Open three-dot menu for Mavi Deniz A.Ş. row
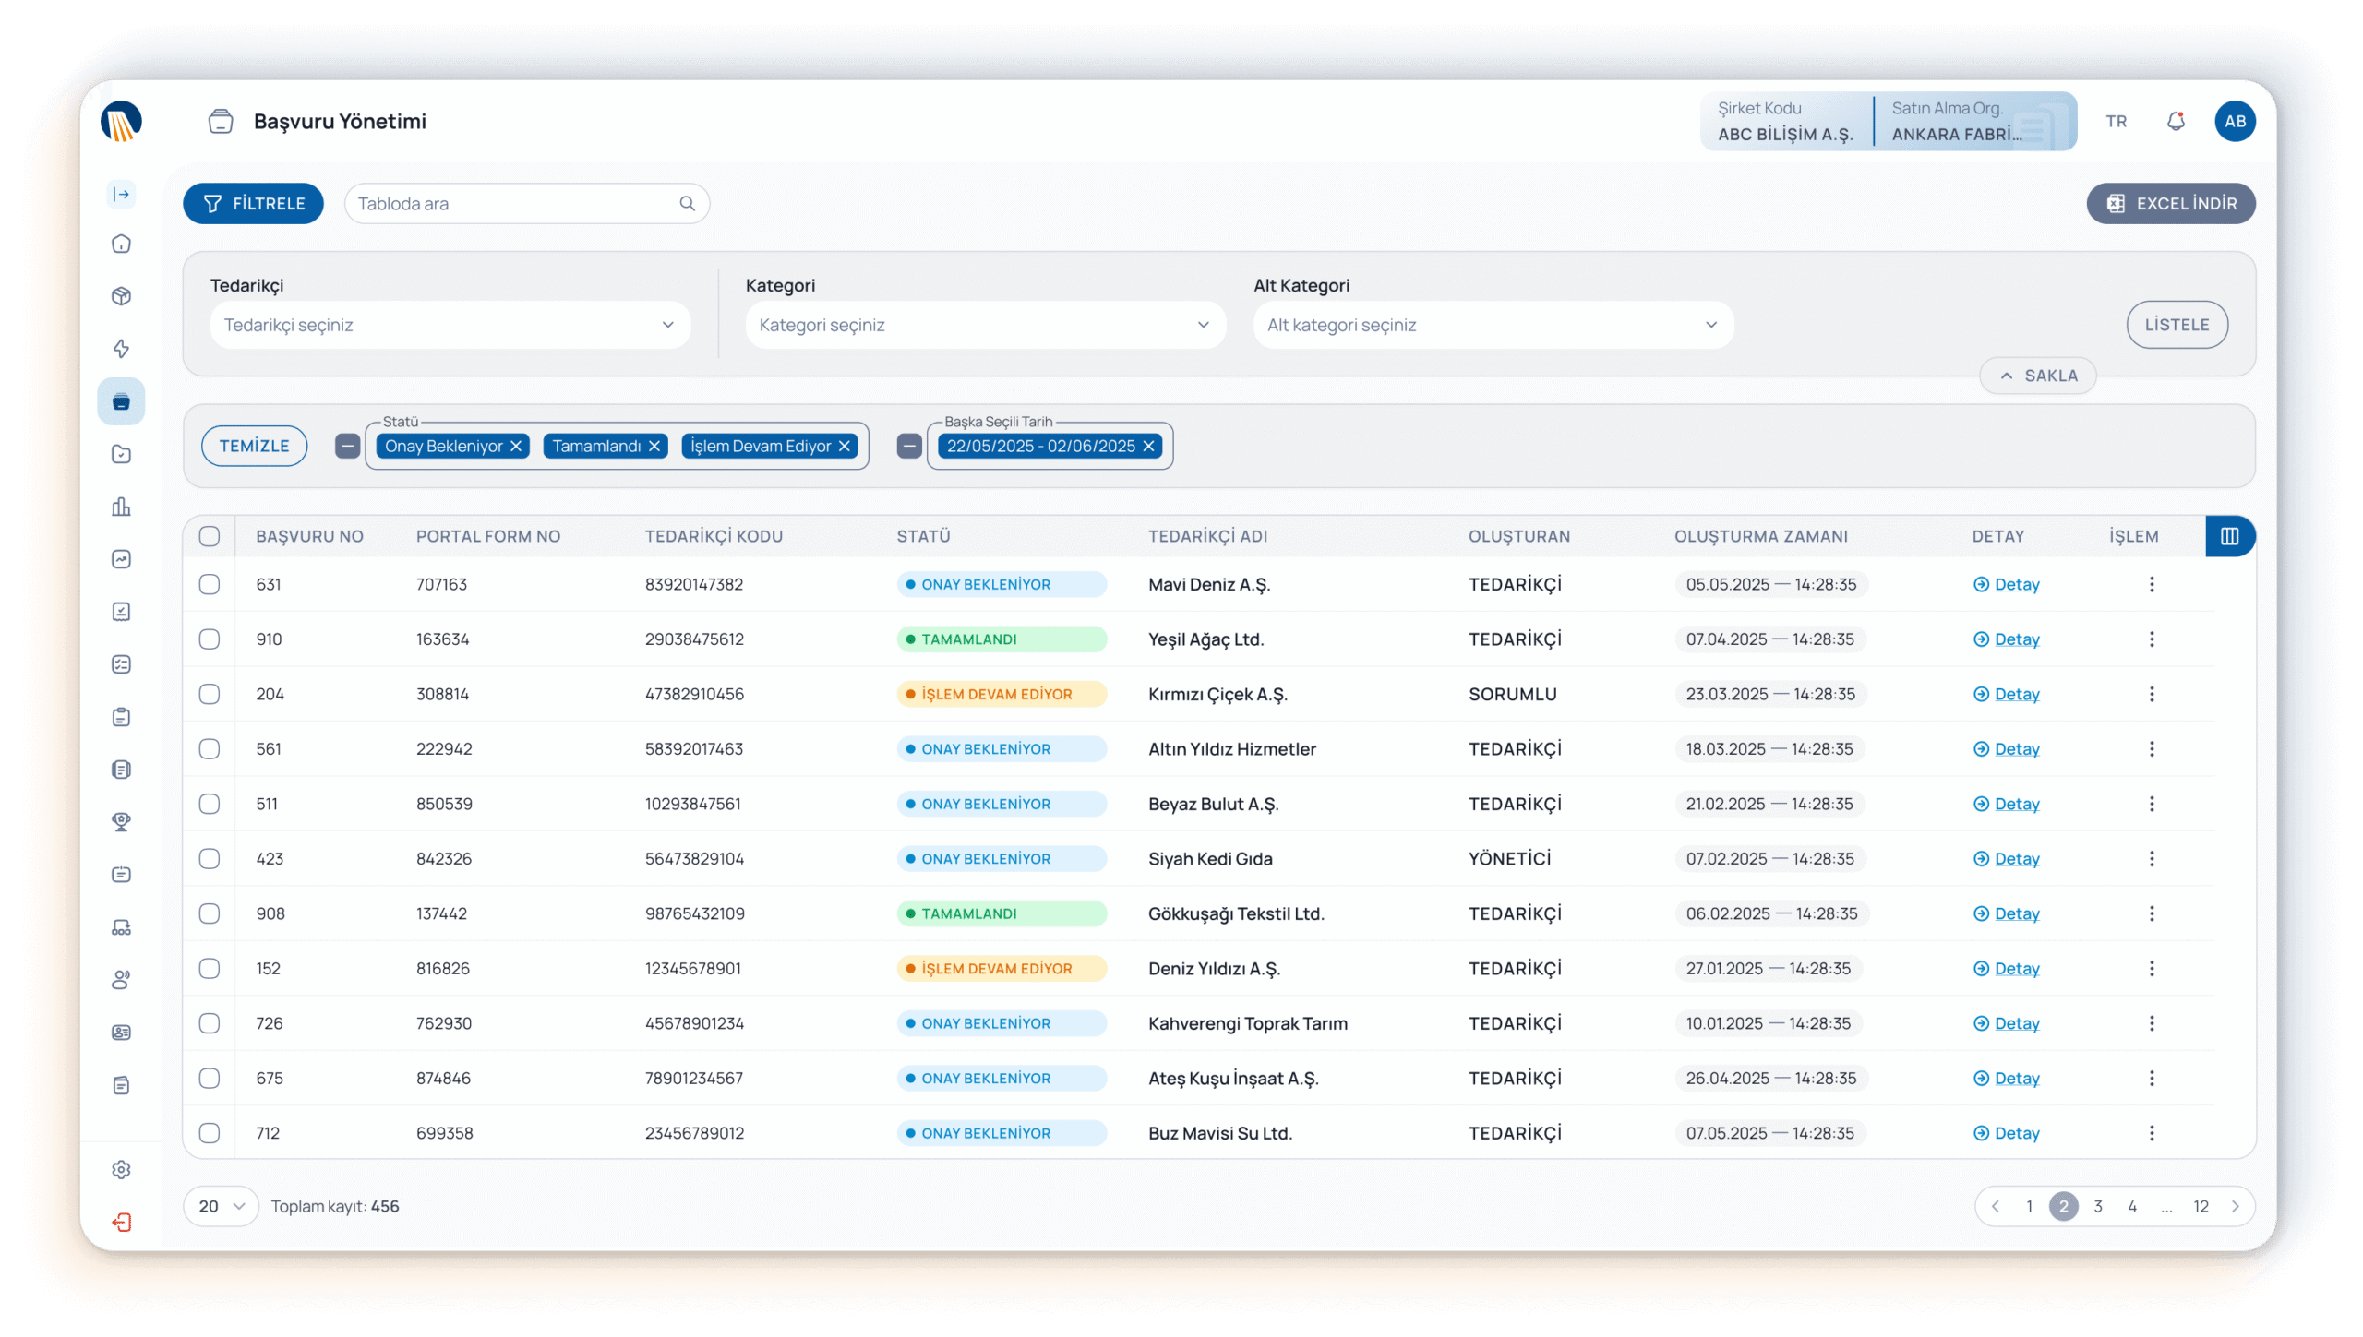This screenshot has height=1337, width=2363. coord(2152,584)
